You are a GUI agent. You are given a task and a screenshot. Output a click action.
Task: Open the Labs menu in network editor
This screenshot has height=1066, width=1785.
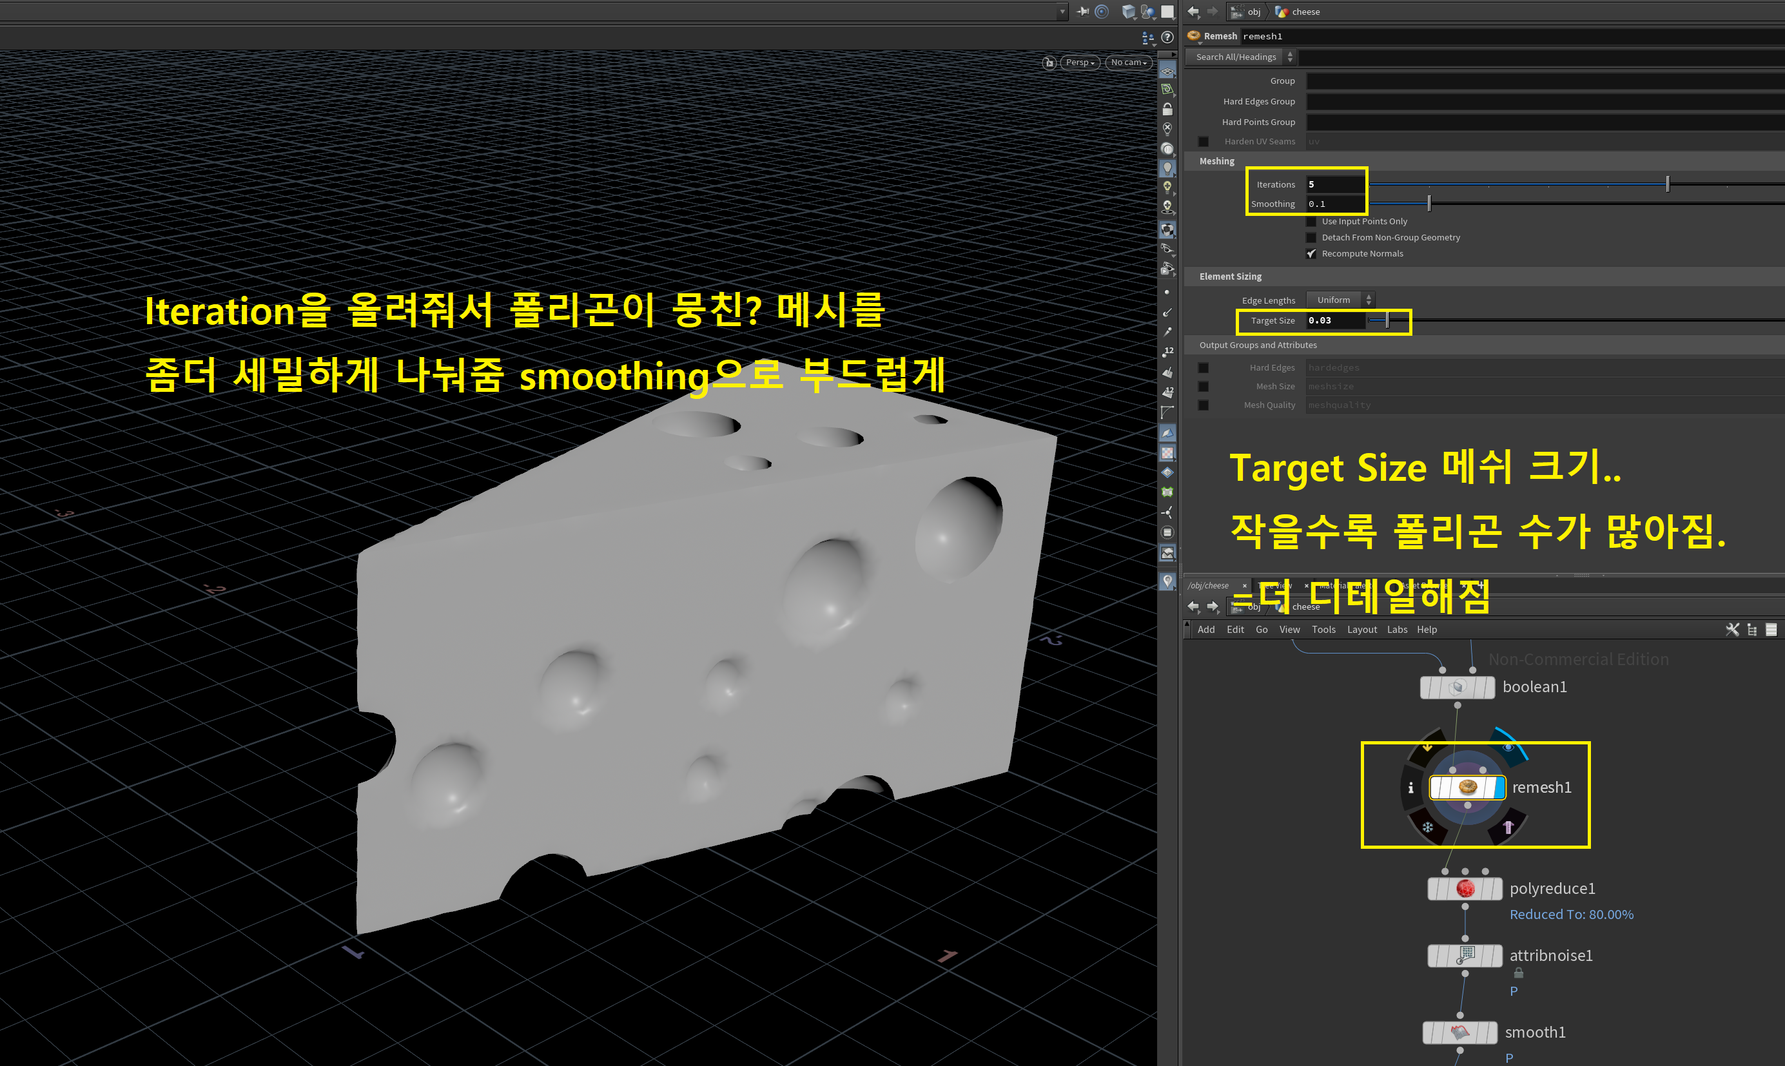(x=1396, y=629)
